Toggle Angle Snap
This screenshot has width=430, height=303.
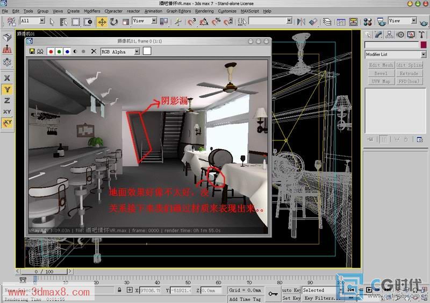(x=204, y=22)
